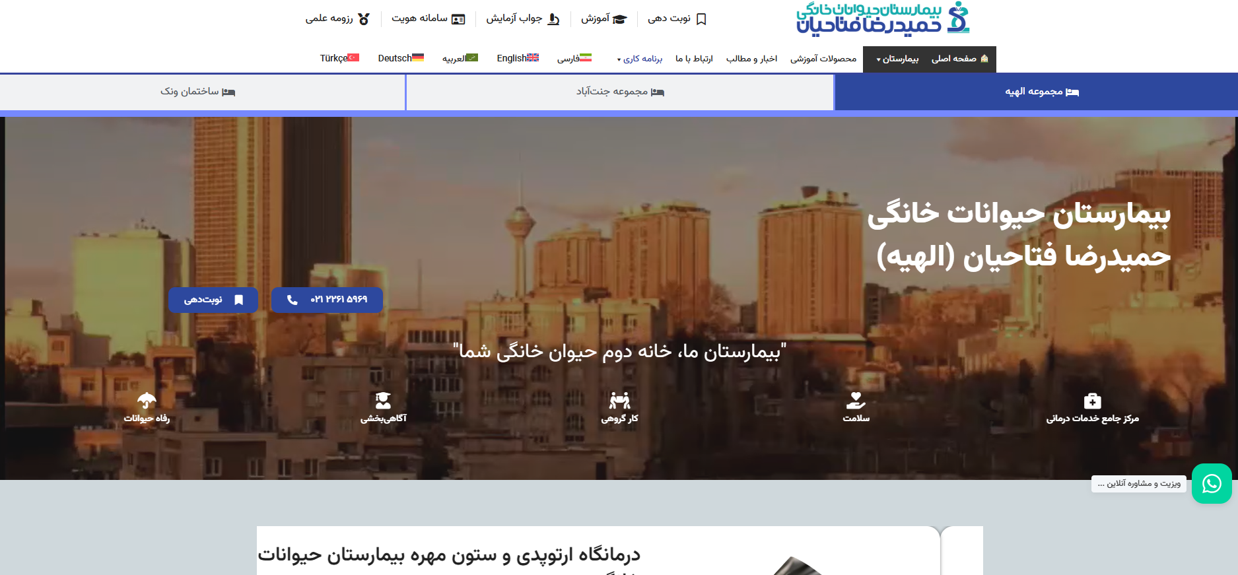Click the hospital logo at top right
Screen dimensions: 1238x575
883,18
